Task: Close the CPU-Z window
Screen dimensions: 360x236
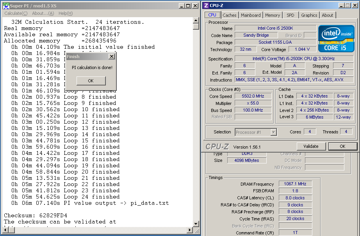Action: [x=355, y=5]
